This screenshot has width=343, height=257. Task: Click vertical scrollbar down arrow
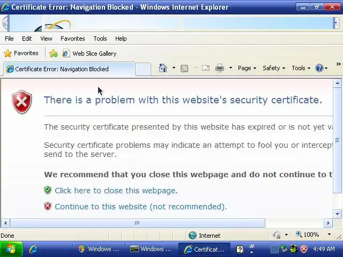[337, 214]
